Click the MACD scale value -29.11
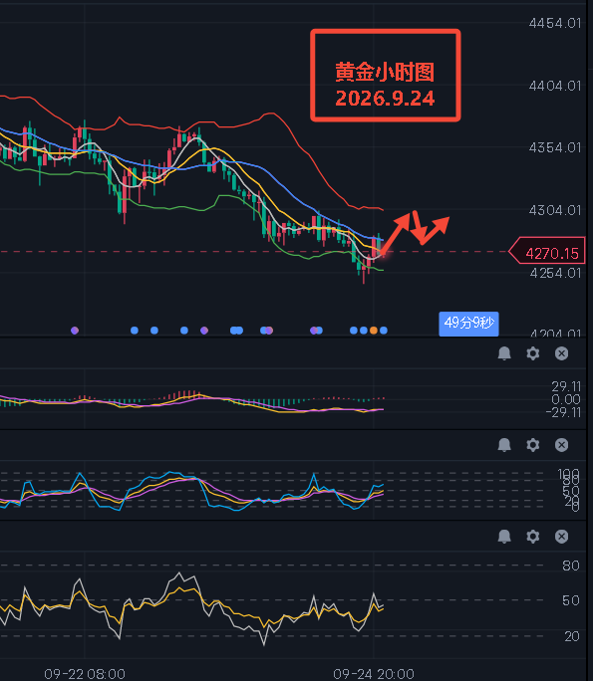The image size is (593, 681). pos(564,412)
